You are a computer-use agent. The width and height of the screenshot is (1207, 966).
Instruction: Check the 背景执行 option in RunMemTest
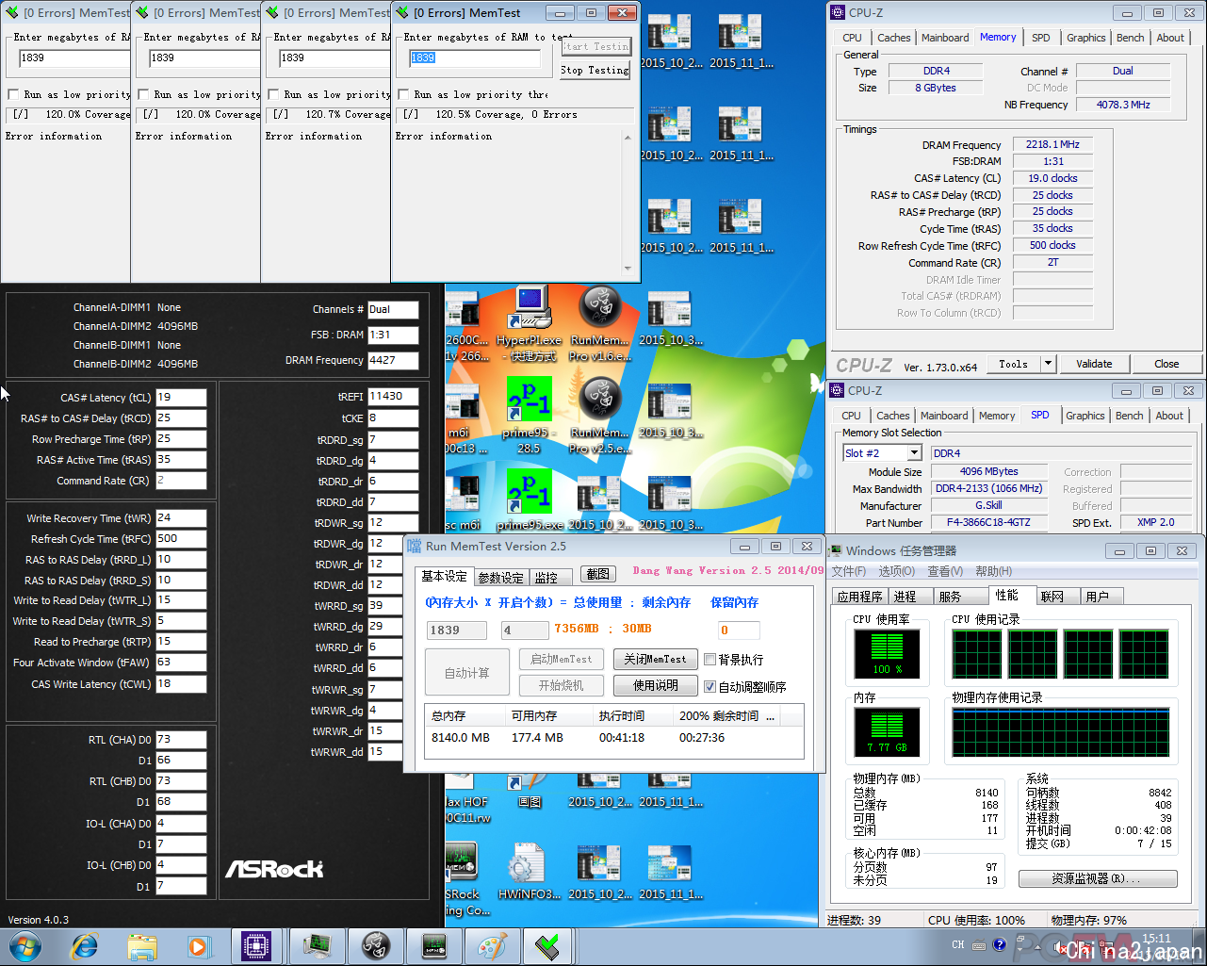(x=710, y=660)
